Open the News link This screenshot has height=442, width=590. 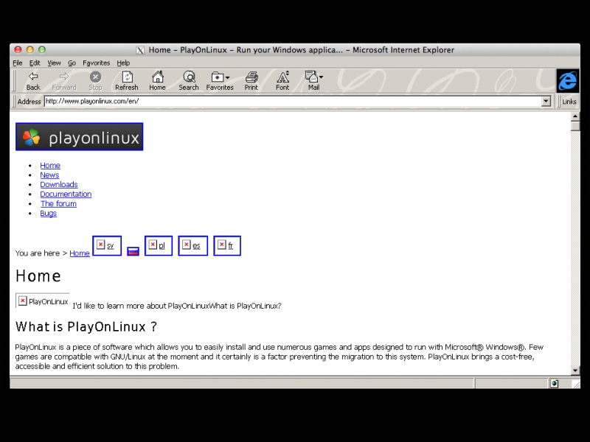point(49,175)
